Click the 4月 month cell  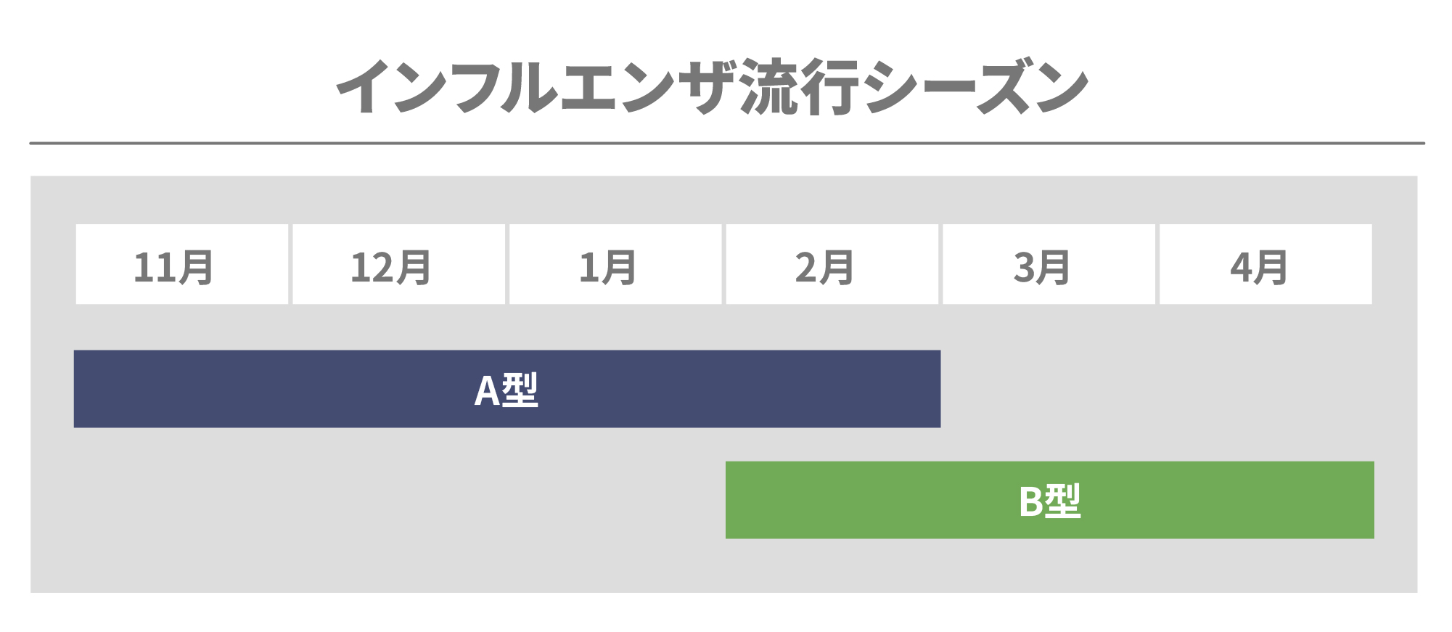pyautogui.click(x=1266, y=265)
